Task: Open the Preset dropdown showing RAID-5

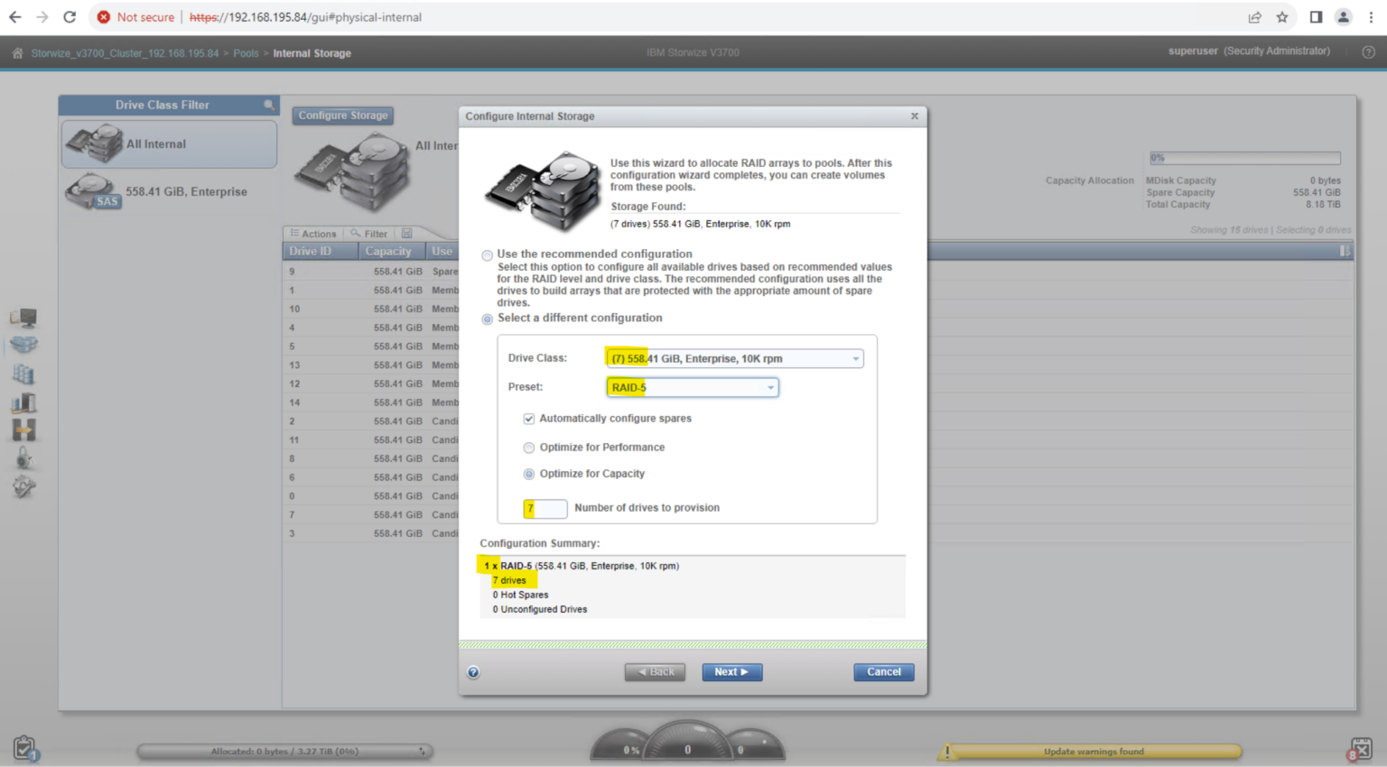Action: coord(768,387)
